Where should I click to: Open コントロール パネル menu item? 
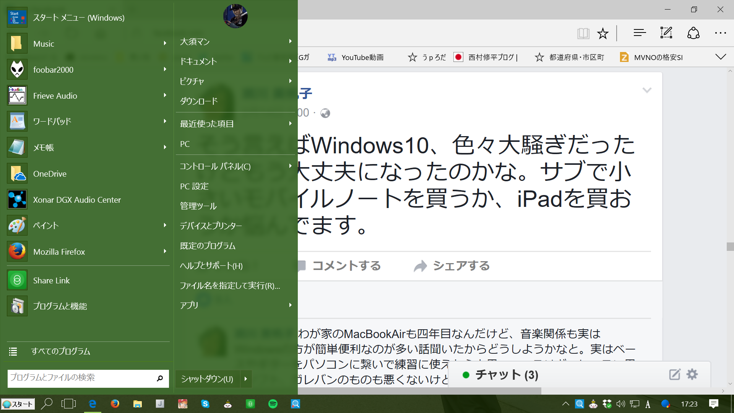tap(215, 166)
